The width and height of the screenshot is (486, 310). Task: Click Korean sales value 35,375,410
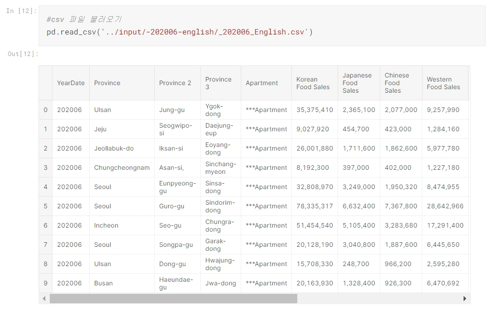pos(315,110)
